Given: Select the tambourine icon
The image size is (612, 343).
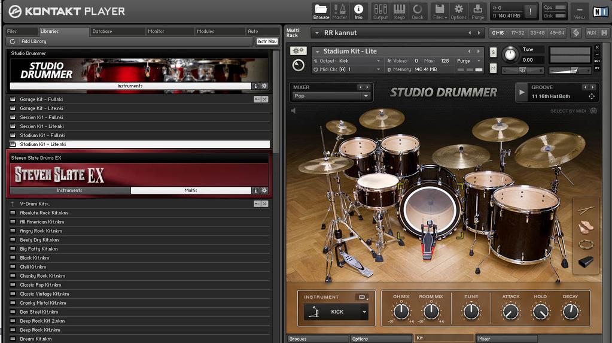Looking at the screenshot, I should [586, 245].
